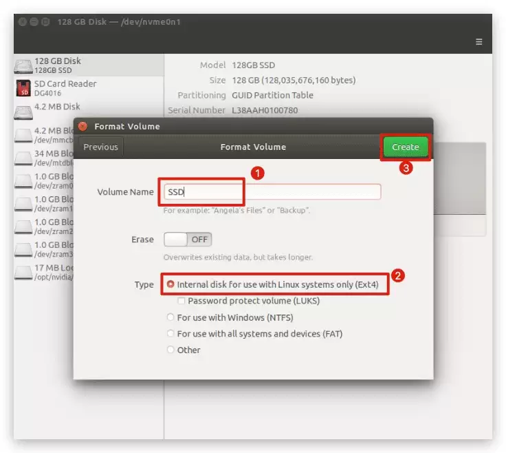Image resolution: width=506 pixels, height=453 pixels.
Task: Select Ext4 internal disk type
Action: pos(170,284)
